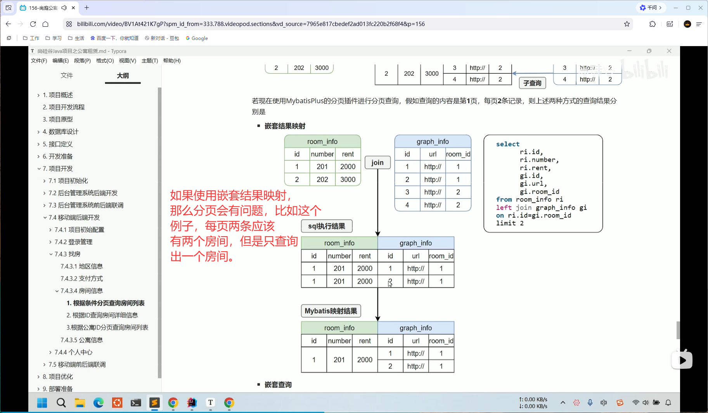Click the Wi-Fi tray icon
Viewport: 708px width, 413px height.
point(635,403)
